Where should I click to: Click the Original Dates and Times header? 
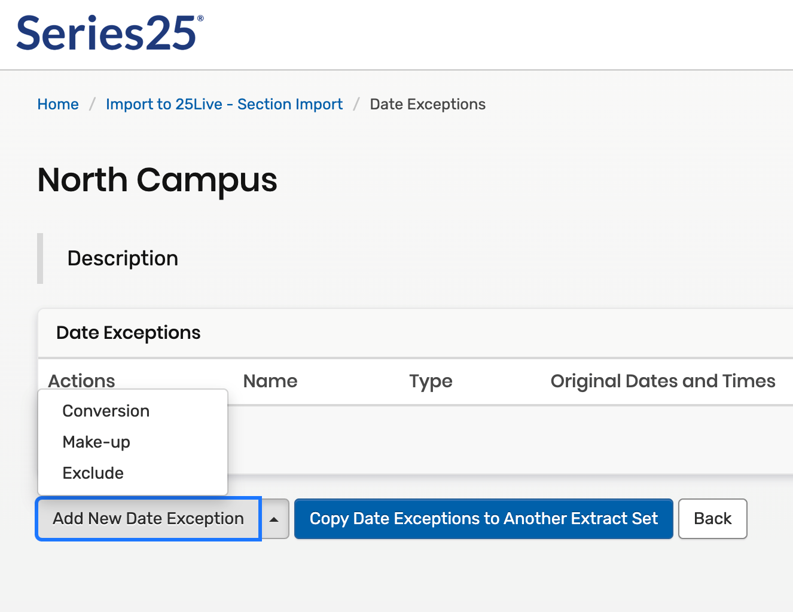pyautogui.click(x=663, y=381)
